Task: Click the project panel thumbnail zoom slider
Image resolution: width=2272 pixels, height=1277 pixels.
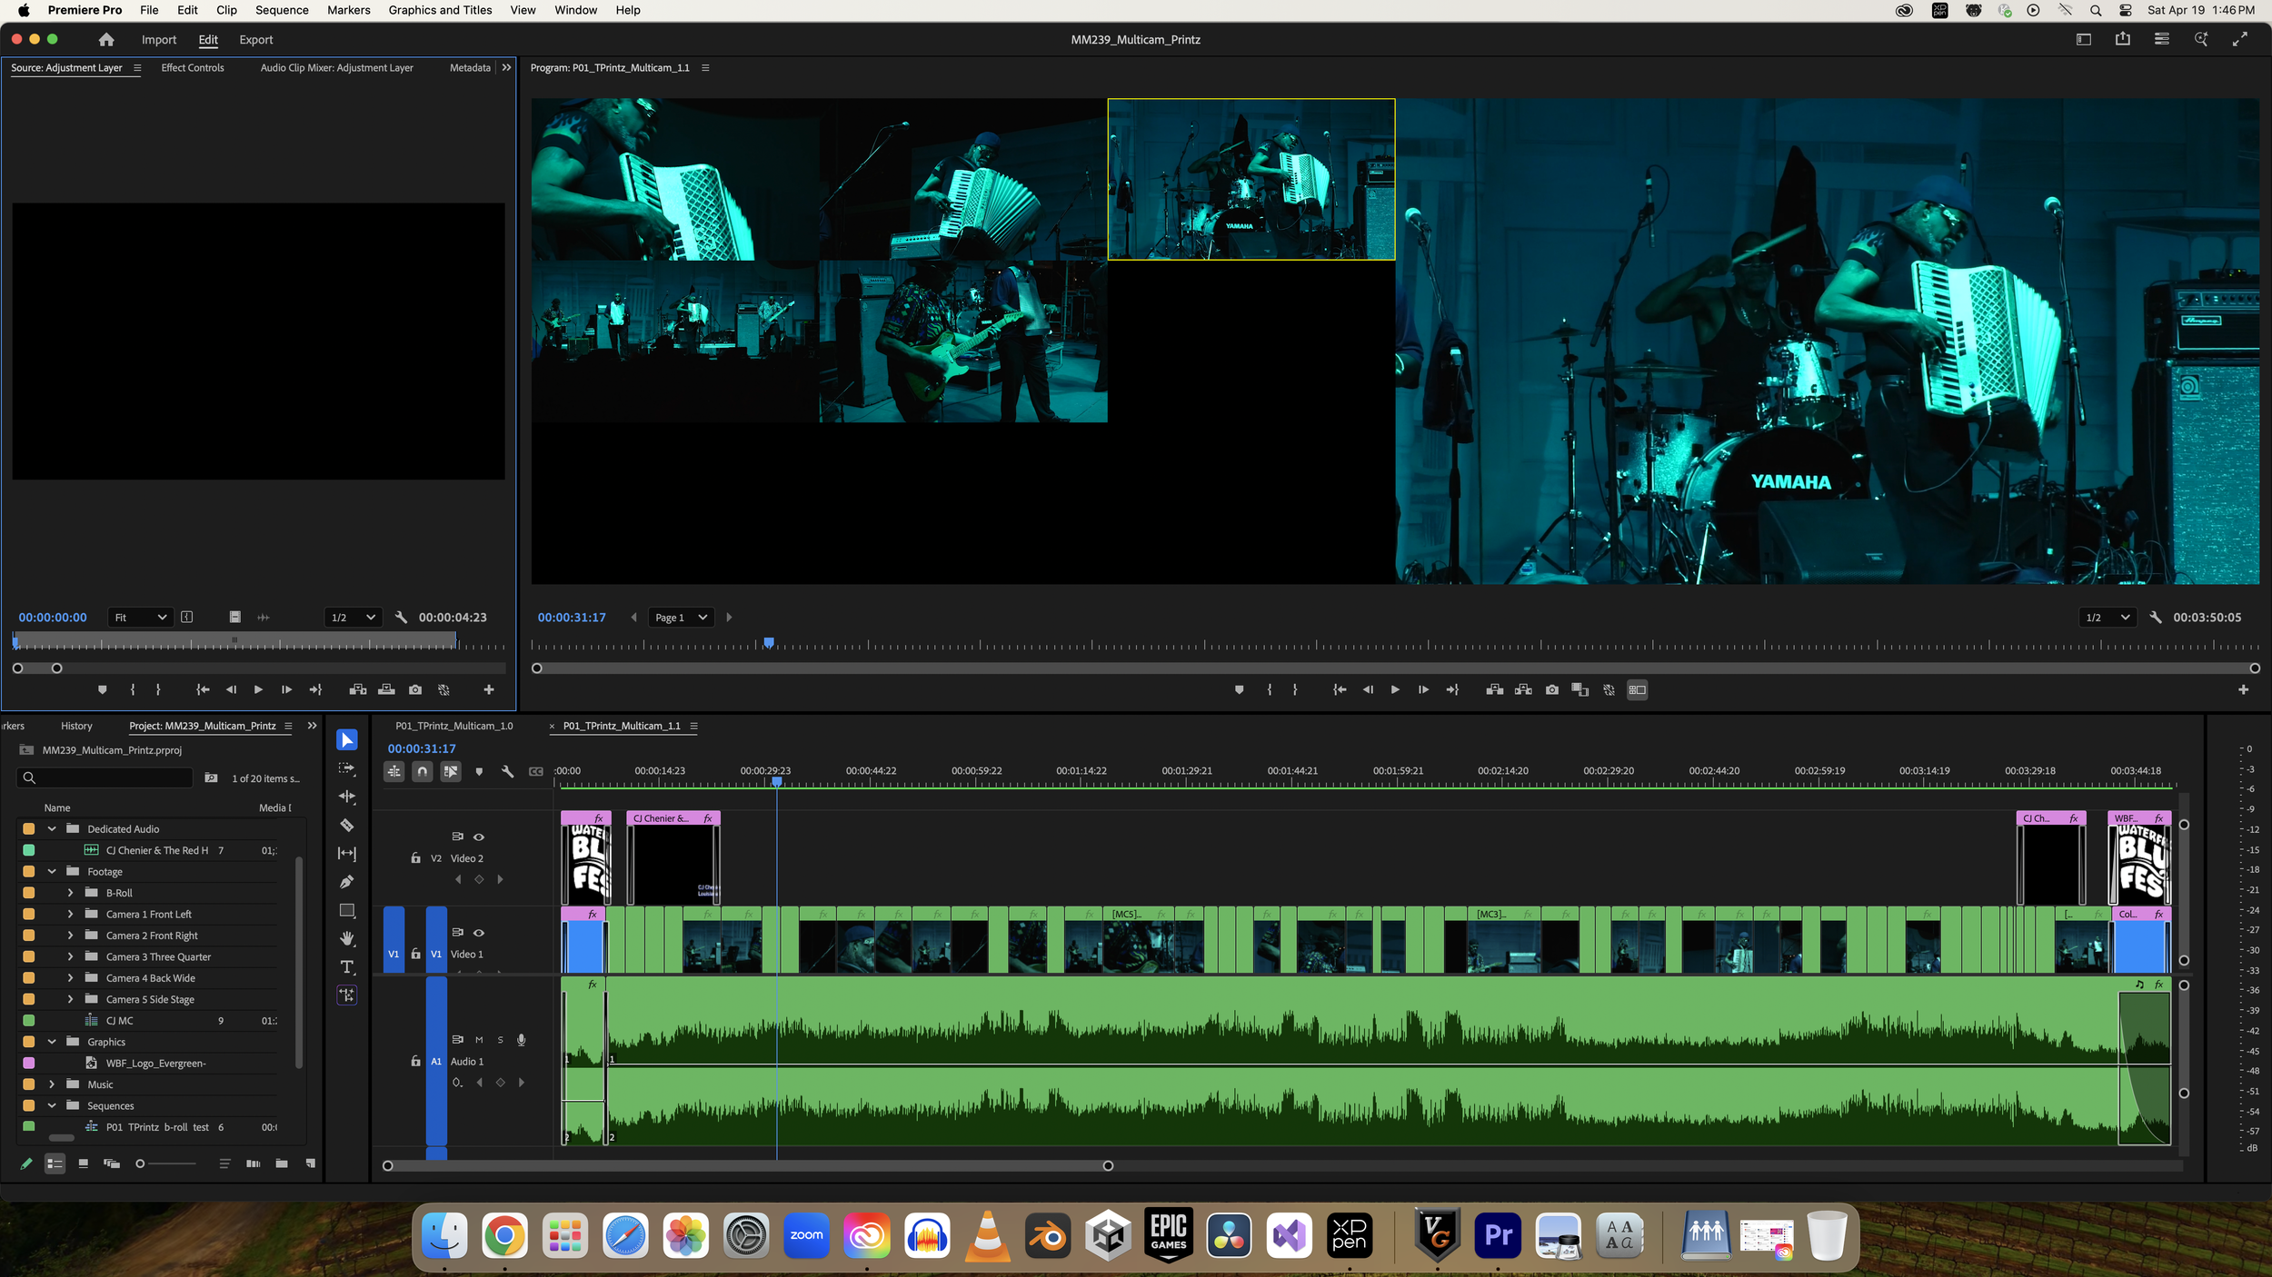Action: point(141,1163)
